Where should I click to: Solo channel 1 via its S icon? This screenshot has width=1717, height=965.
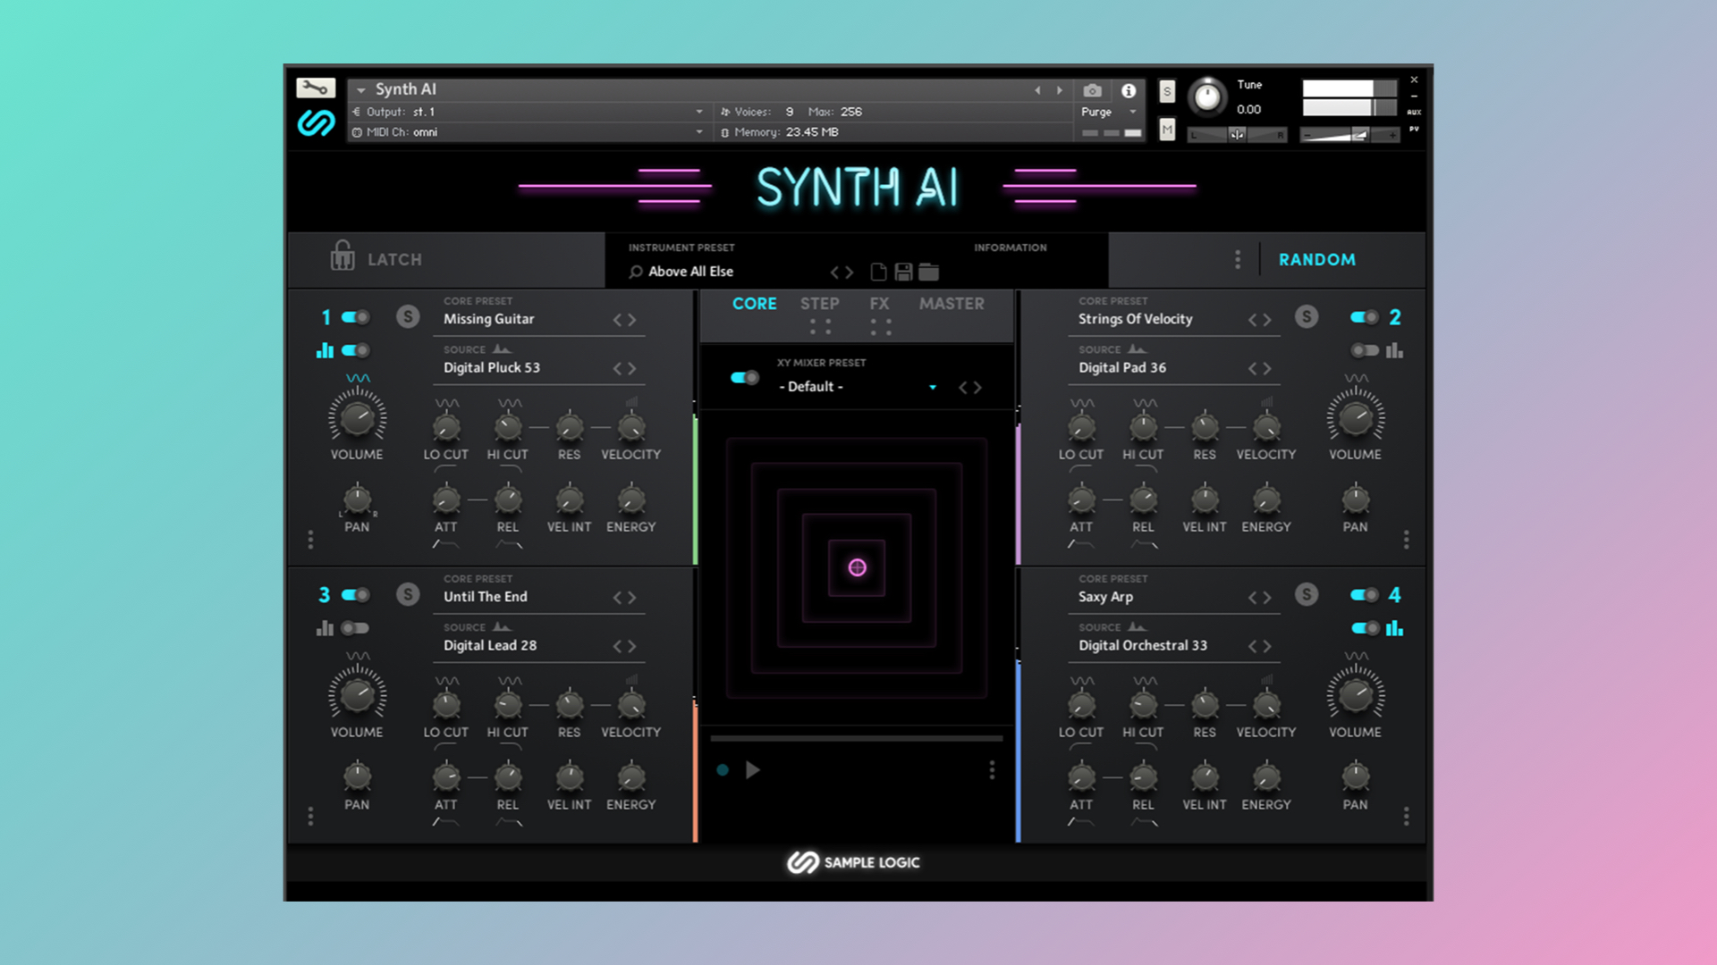click(408, 316)
